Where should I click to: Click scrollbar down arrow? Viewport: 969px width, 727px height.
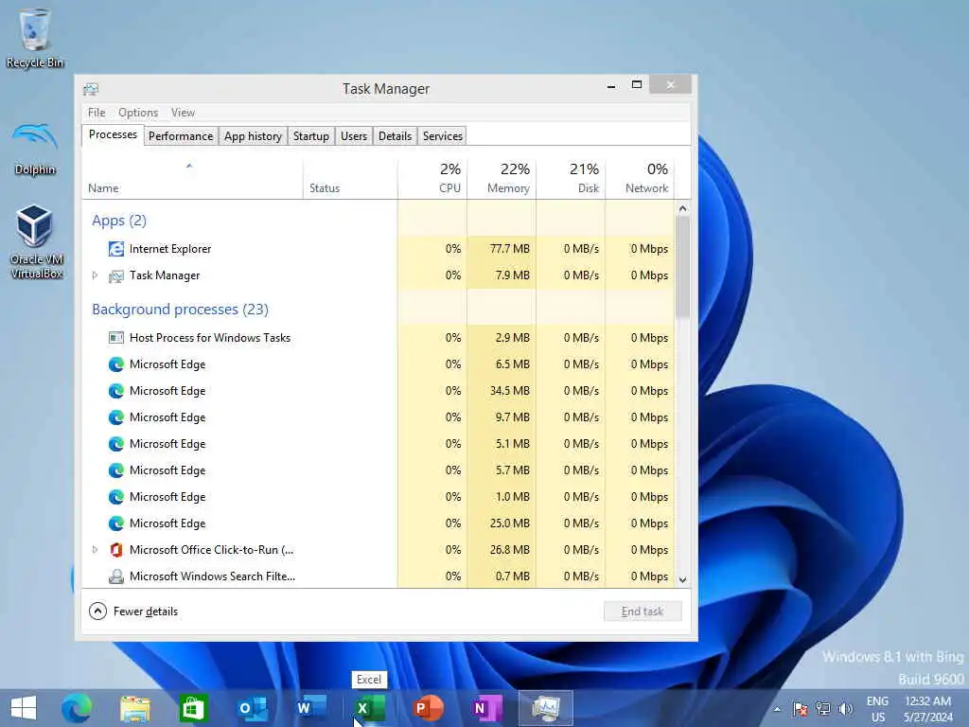683,580
